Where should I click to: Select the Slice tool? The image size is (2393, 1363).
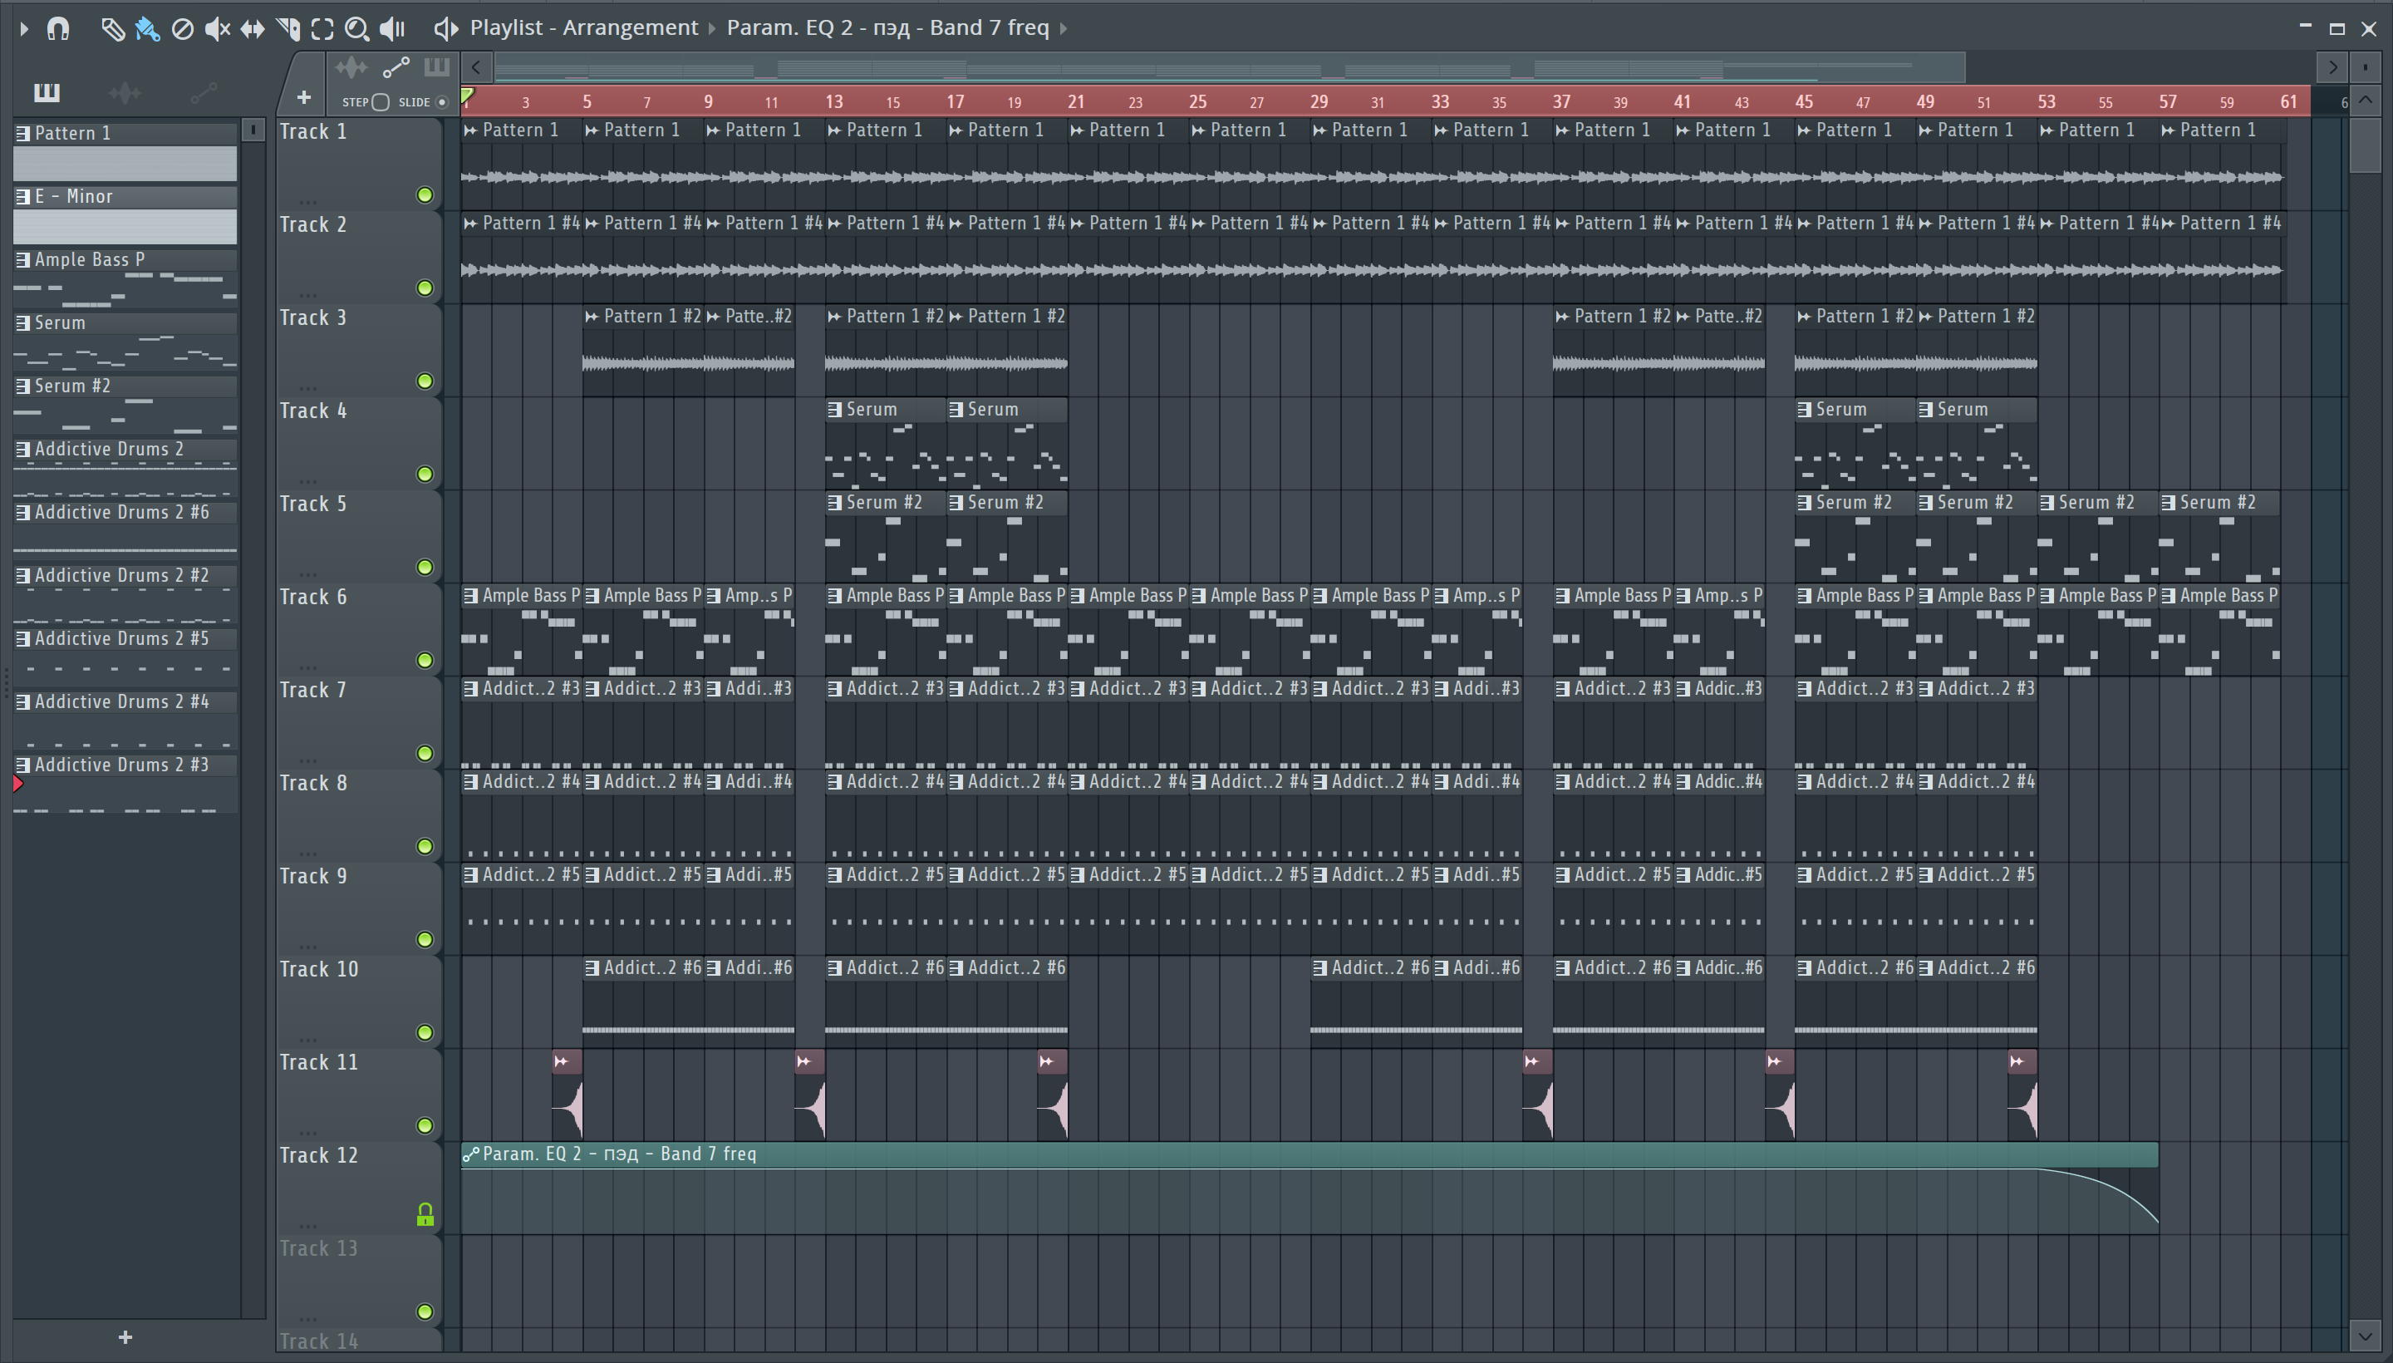click(288, 29)
